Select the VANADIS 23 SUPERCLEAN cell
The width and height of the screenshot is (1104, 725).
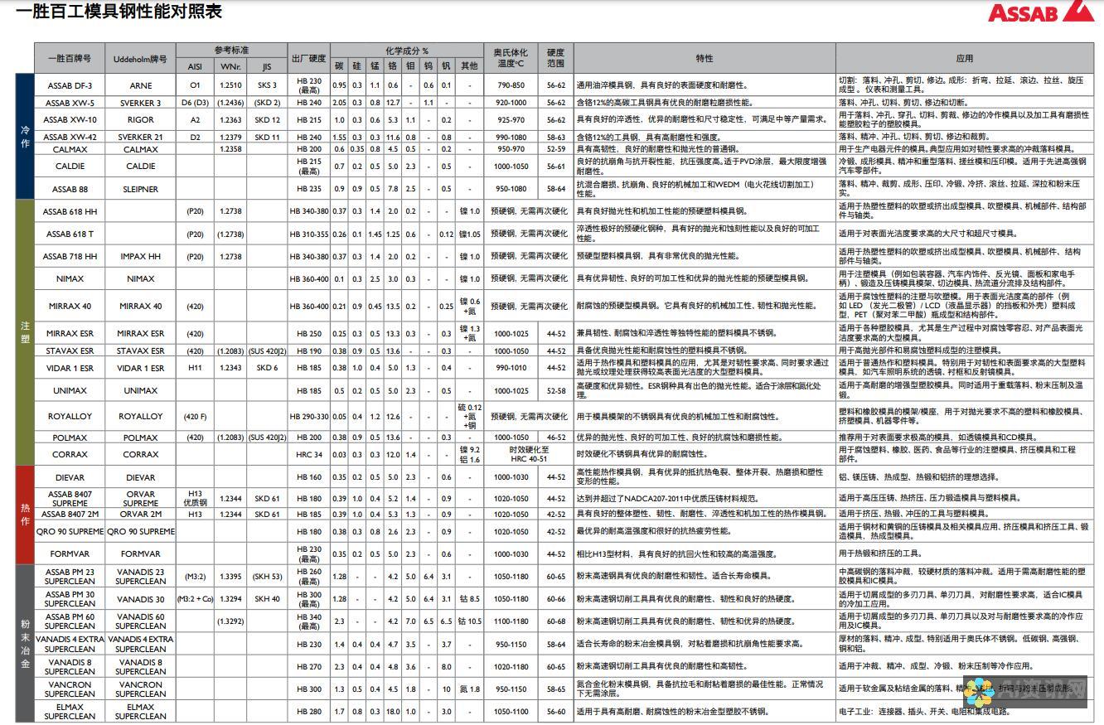[140, 576]
